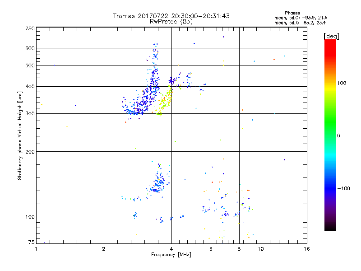361x271 pixels.
Task: Click the y-axis tick label "400"
Action: [30, 86]
